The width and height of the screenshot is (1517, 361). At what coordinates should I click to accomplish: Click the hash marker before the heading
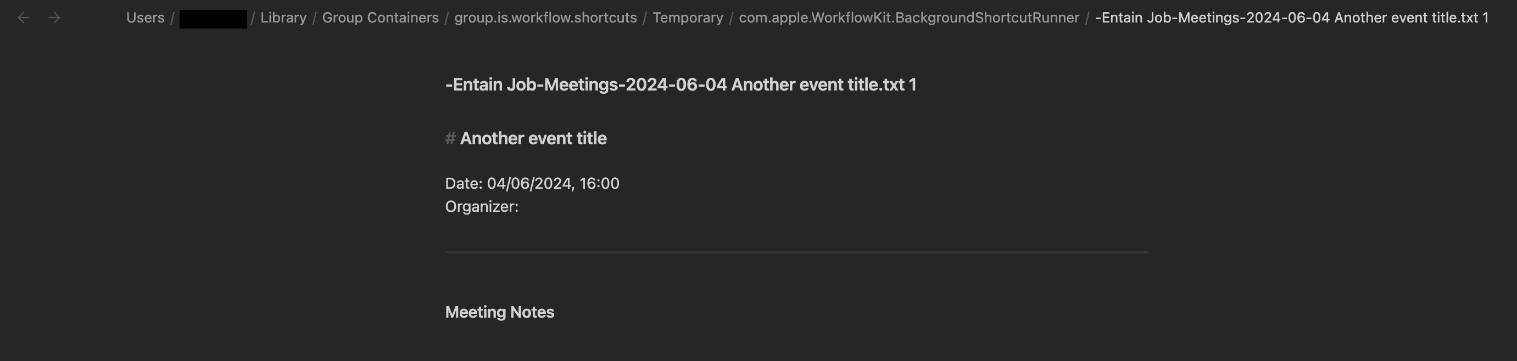coord(450,139)
